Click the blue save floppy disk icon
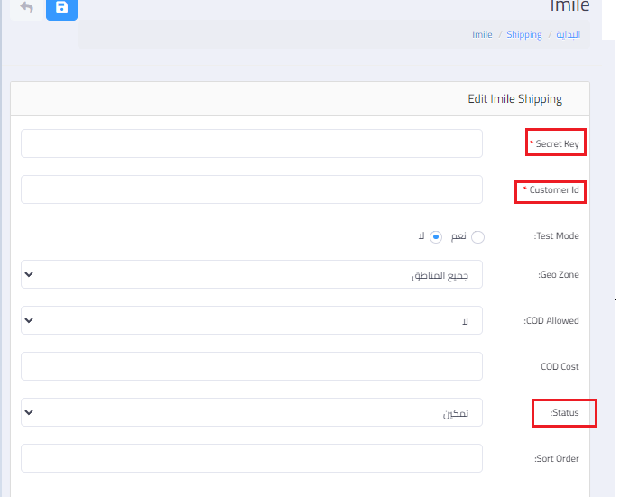Image resolution: width=620 pixels, height=497 pixels. tap(61, 8)
